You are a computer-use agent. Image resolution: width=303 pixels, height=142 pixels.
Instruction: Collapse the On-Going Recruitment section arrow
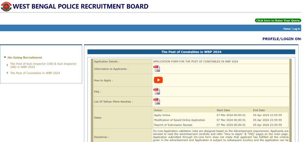pos(5,58)
